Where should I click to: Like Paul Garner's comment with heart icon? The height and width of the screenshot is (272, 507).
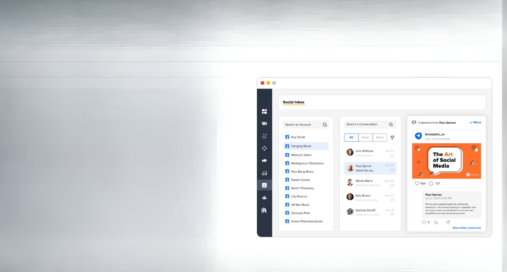coord(424,222)
